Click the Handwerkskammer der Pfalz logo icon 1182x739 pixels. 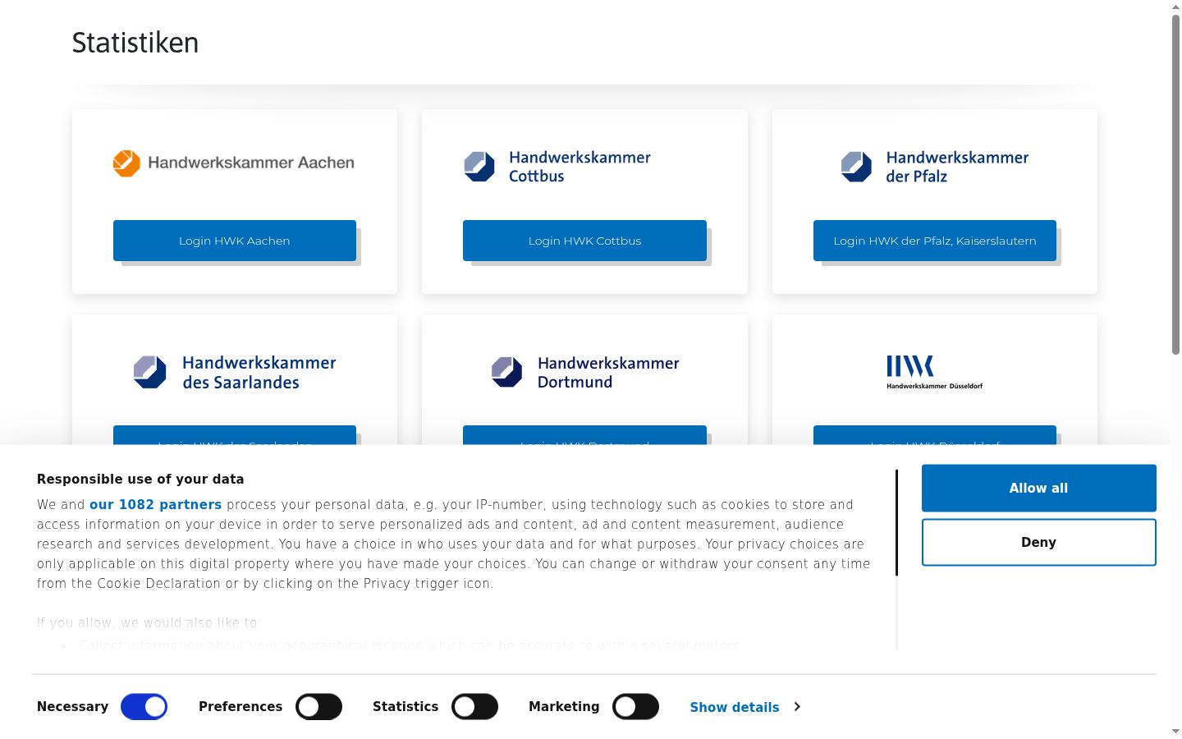coord(856,167)
